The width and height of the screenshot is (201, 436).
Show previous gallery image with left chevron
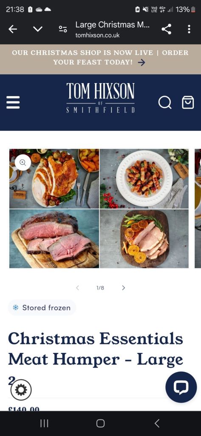[x=77, y=288]
